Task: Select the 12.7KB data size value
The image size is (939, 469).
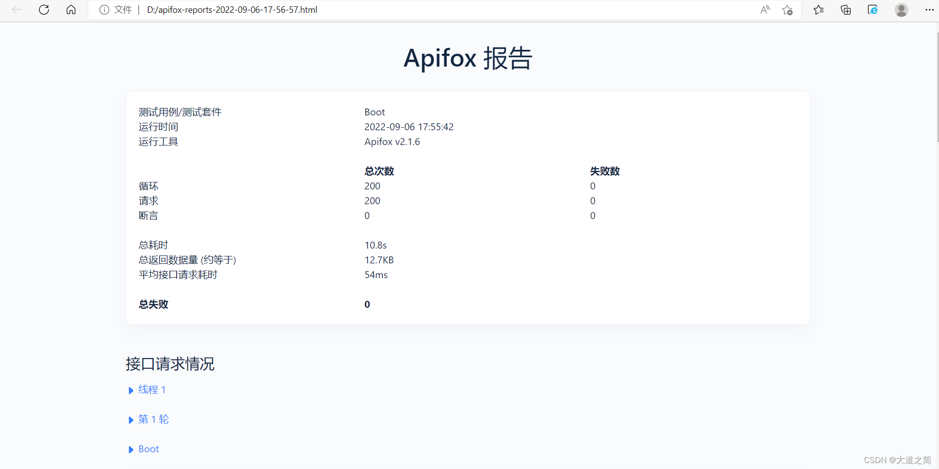Action: (x=379, y=260)
